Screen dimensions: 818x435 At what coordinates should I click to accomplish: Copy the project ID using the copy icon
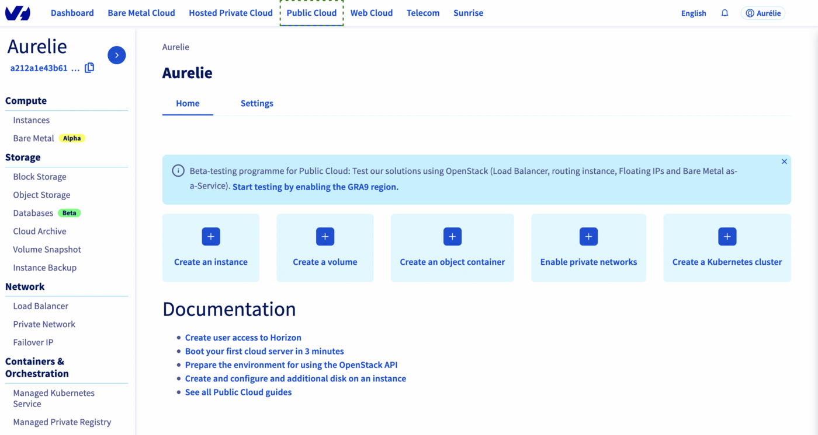tap(89, 67)
